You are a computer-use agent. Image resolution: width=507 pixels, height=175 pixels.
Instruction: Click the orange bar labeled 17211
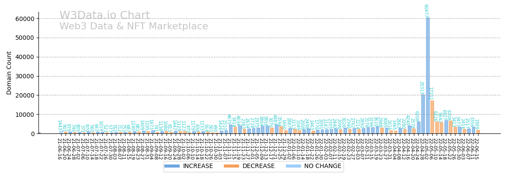point(432,117)
